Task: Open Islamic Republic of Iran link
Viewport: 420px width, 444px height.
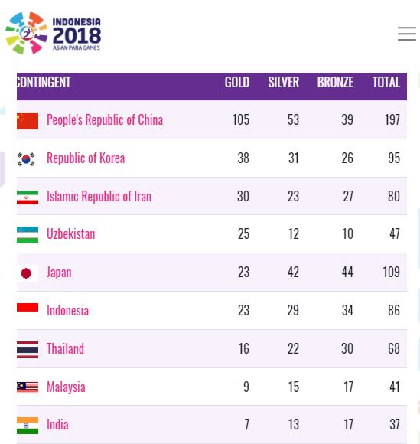Action: point(99,196)
